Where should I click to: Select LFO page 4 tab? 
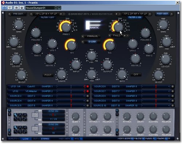click(9, 134)
